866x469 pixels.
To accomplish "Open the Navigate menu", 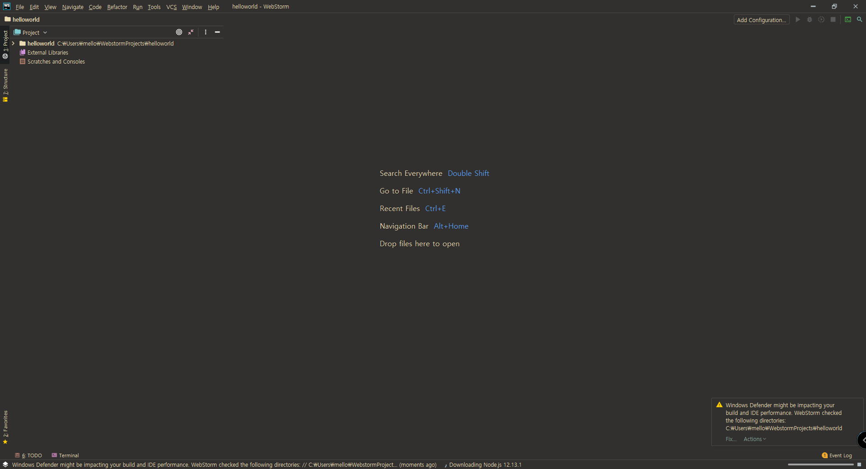I will coord(73,7).
